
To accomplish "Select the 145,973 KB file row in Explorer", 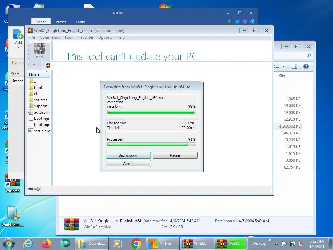I will (291, 133).
